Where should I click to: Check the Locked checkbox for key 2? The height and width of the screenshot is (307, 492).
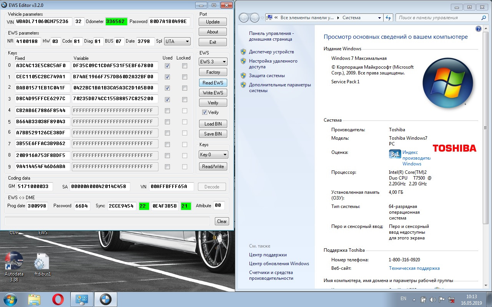[x=185, y=88]
